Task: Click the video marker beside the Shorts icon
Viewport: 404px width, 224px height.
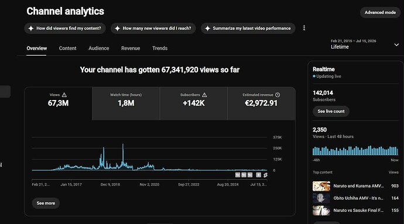Action: click(258, 175)
